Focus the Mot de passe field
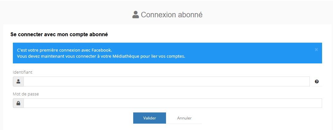Image resolution: width=333 pixels, height=130 pixels. click(172, 103)
